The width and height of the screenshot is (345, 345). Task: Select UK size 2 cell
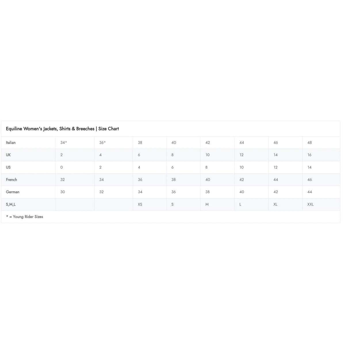[x=62, y=155]
